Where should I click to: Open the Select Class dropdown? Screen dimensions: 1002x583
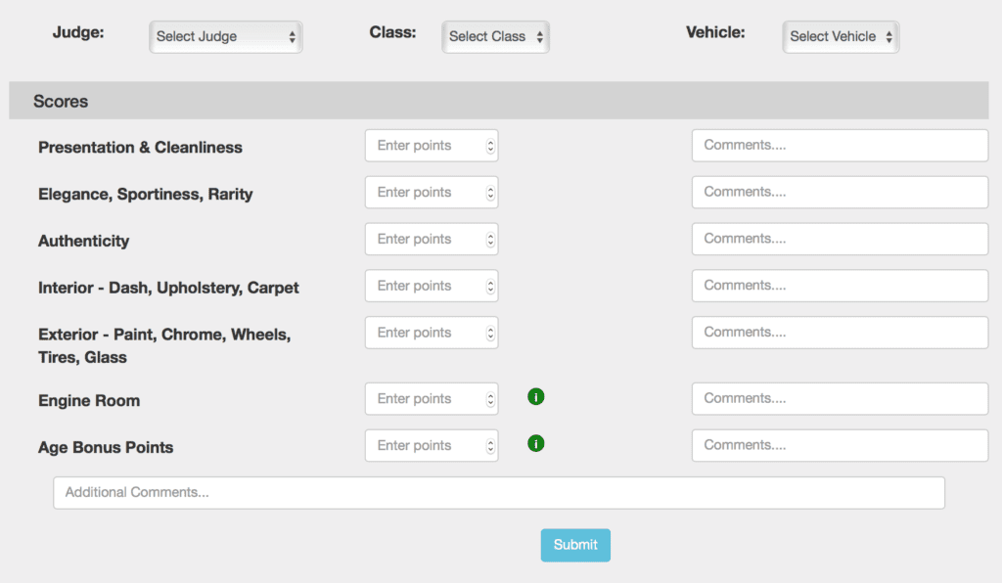tap(495, 36)
